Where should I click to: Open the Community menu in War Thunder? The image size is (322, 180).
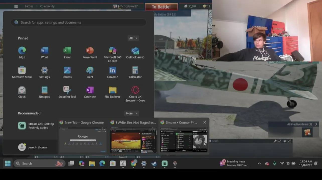[47, 6]
